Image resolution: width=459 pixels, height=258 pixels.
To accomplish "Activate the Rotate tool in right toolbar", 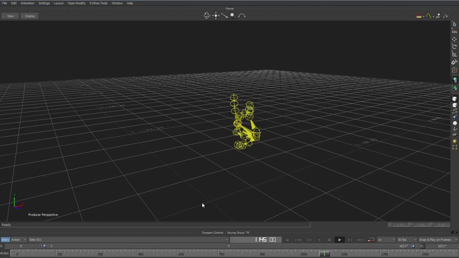I will pos(454,47).
